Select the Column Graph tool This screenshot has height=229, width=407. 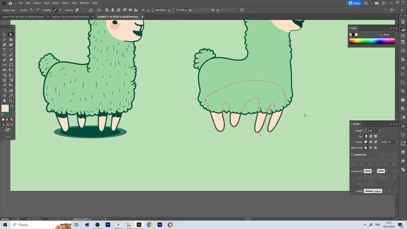click(11, 90)
